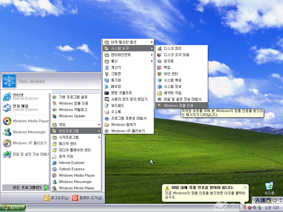
Task: Open Windows Messenger in programs list
Action: tap(76, 182)
